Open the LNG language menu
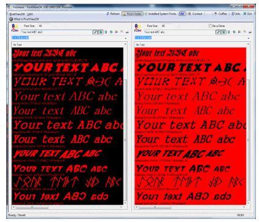This screenshot has height=222, width=259. click(x=30, y=14)
